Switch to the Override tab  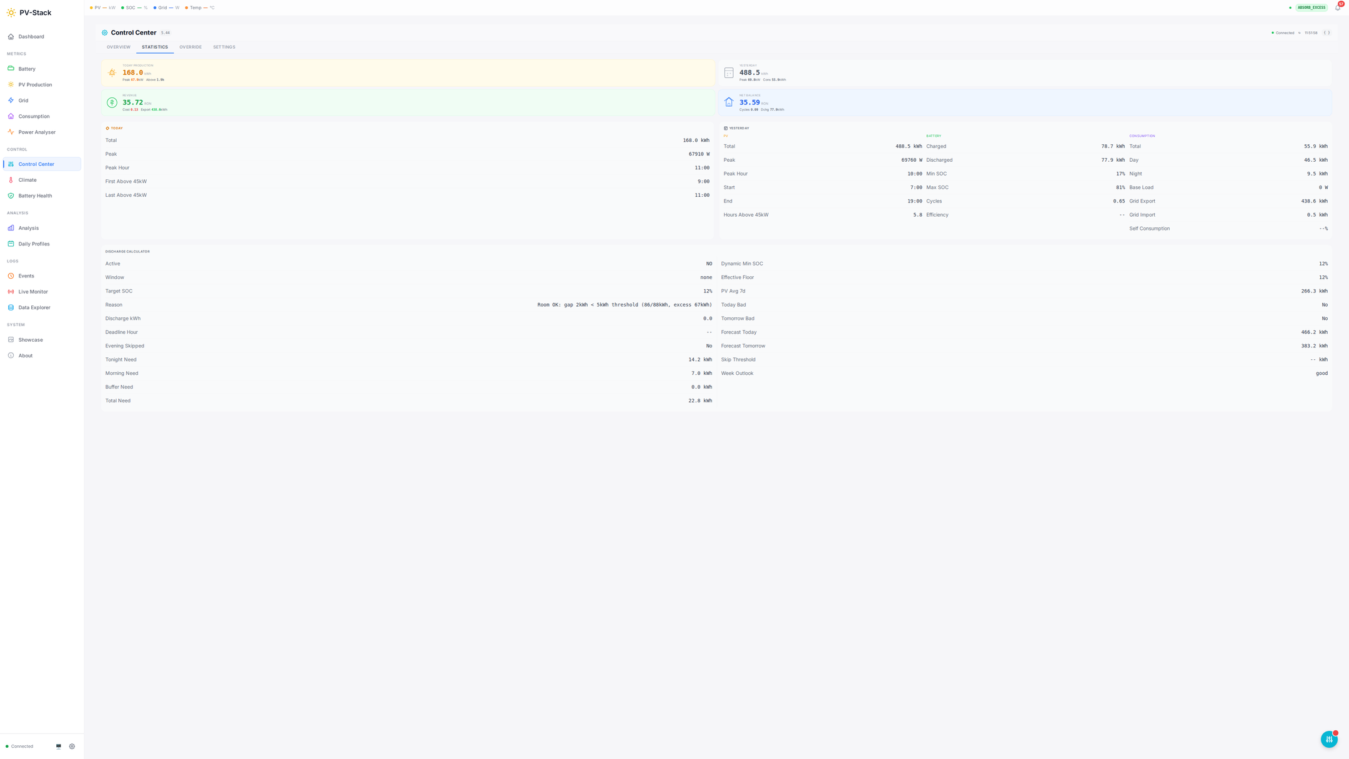[x=190, y=47]
